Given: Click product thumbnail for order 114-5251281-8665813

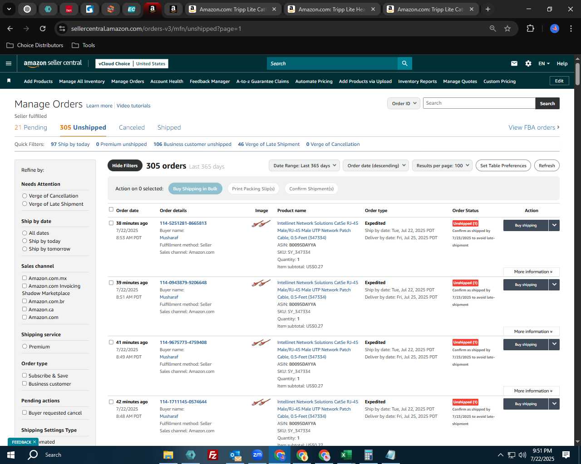Looking at the screenshot, I should coord(261,223).
